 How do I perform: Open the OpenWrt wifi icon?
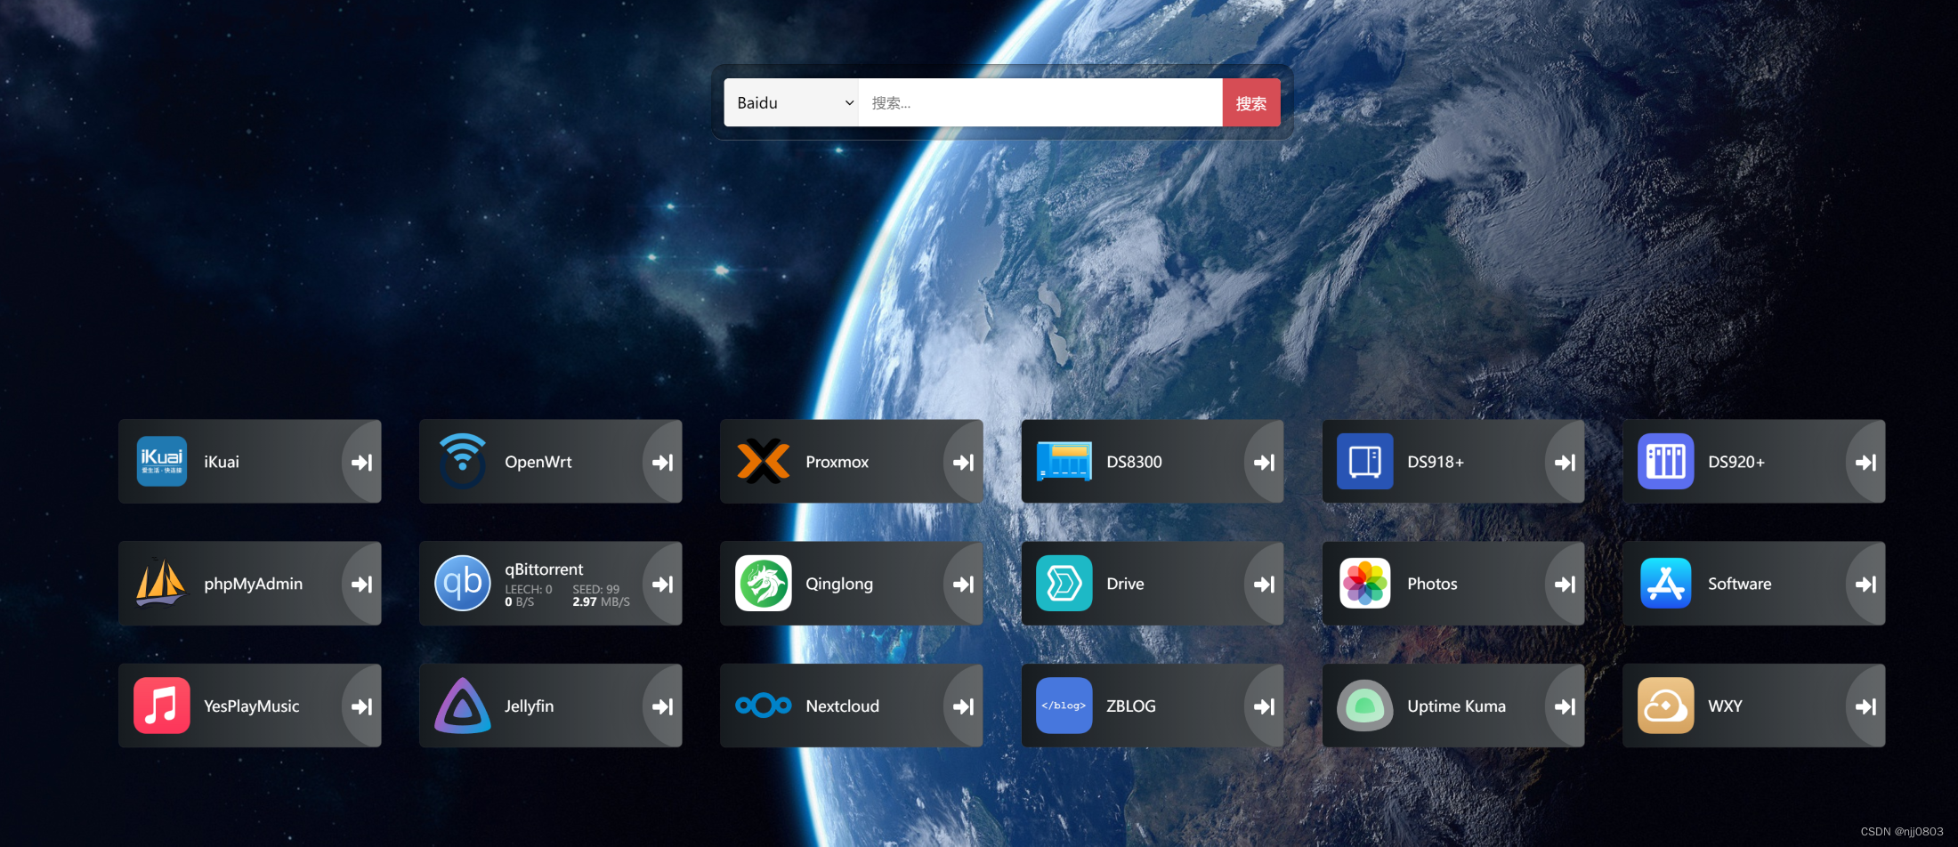coord(463,461)
